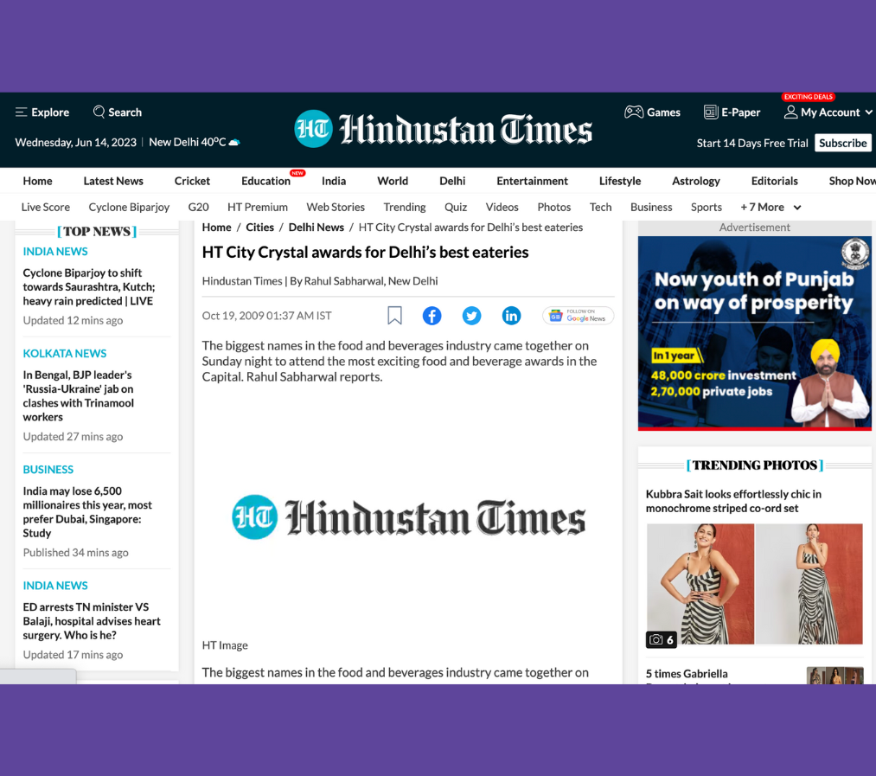
Task: Click the Start 14 Days Free Trial link
Action: point(752,143)
